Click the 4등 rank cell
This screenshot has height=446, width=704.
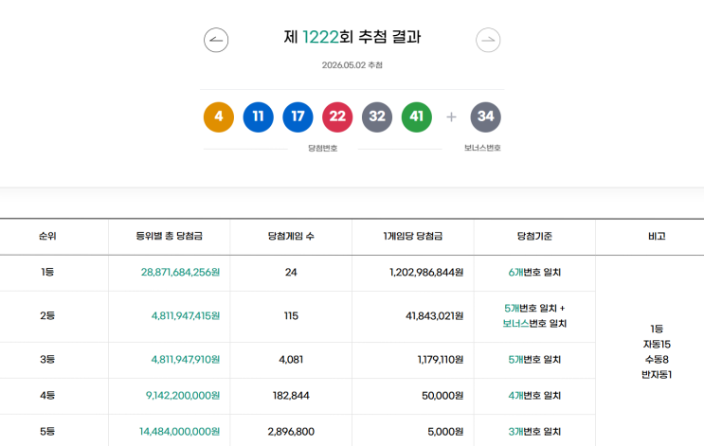coord(47,396)
